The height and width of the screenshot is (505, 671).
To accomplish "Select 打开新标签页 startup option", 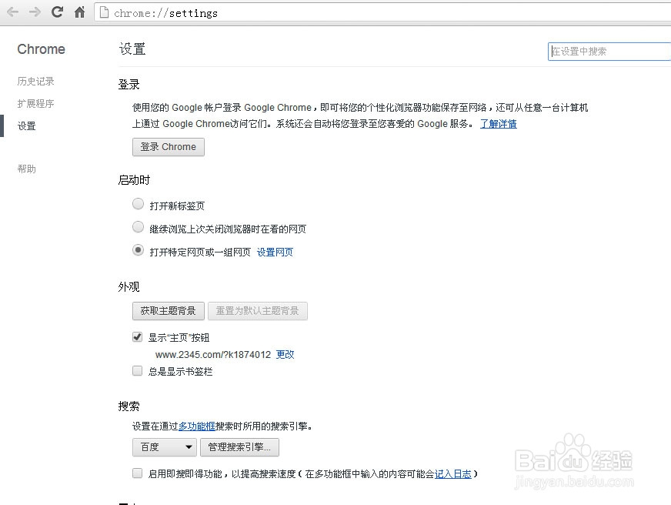I will pyautogui.click(x=138, y=203).
